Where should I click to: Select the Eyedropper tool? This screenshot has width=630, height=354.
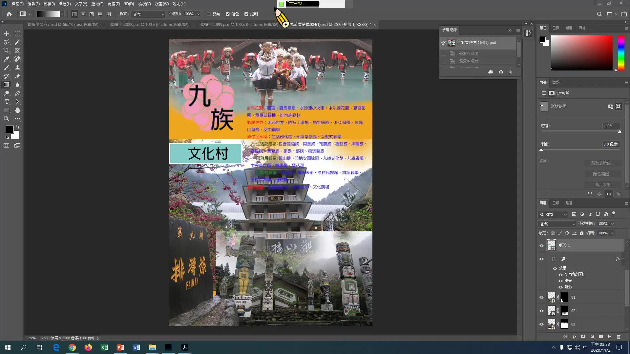click(x=7, y=59)
